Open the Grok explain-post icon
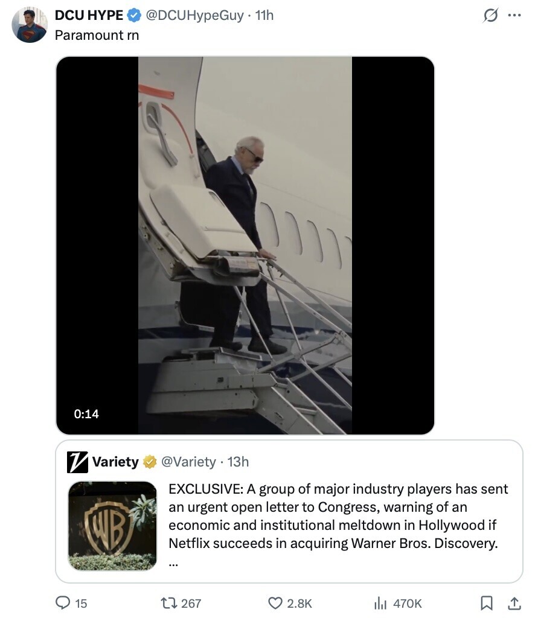Image resolution: width=535 pixels, height=618 pixels. 490,15
